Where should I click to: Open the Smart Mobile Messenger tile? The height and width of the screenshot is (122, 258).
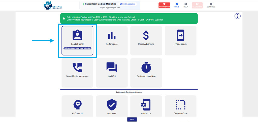tap(77, 73)
